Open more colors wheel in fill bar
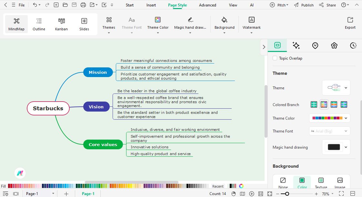 pyautogui.click(x=241, y=186)
